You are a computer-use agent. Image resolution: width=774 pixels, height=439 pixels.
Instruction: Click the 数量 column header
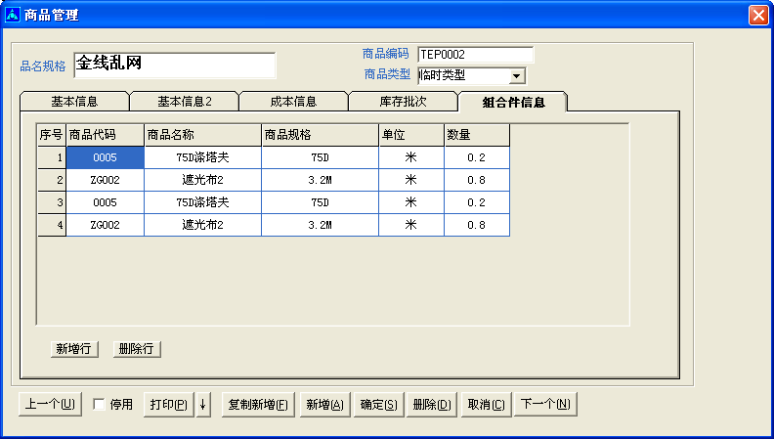[x=477, y=135]
